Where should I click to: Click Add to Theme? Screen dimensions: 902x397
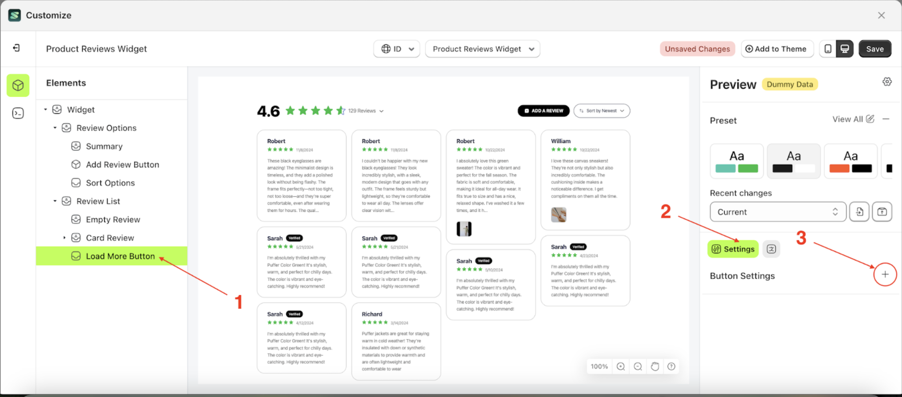coord(777,49)
